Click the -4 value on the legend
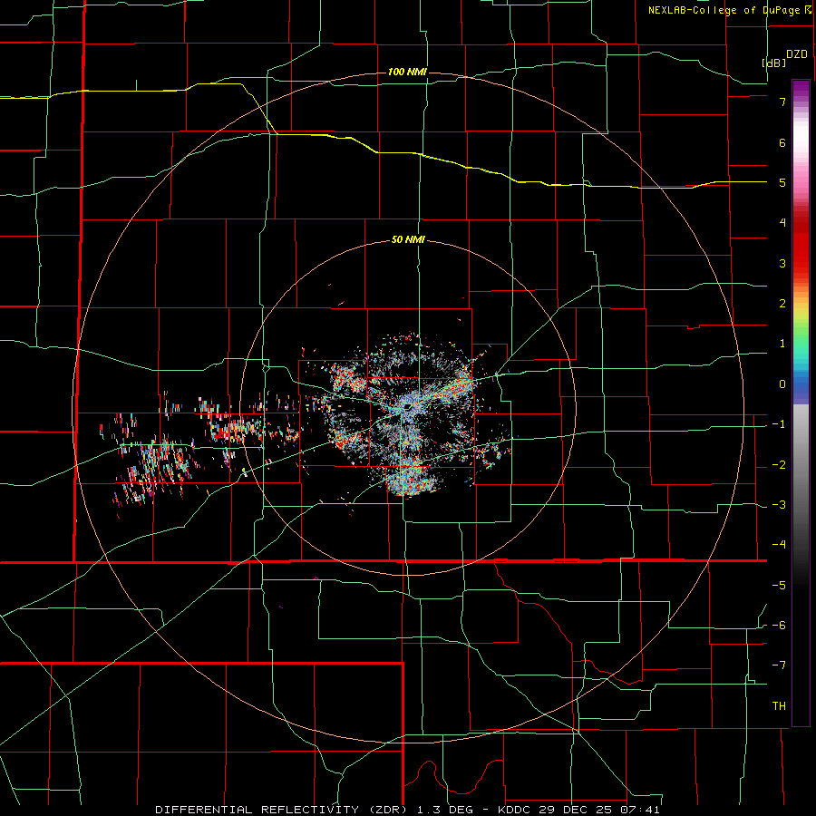This screenshot has height=816, width=816. 780,544
